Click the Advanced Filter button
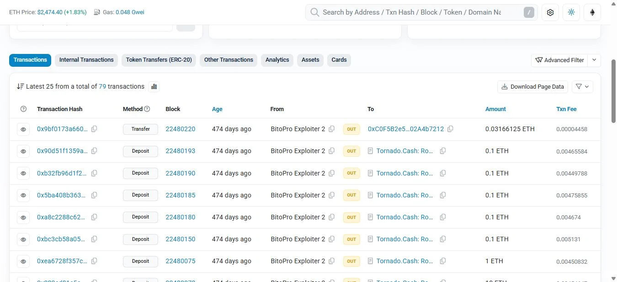Screen dimensions: 617x282 (x=559, y=60)
